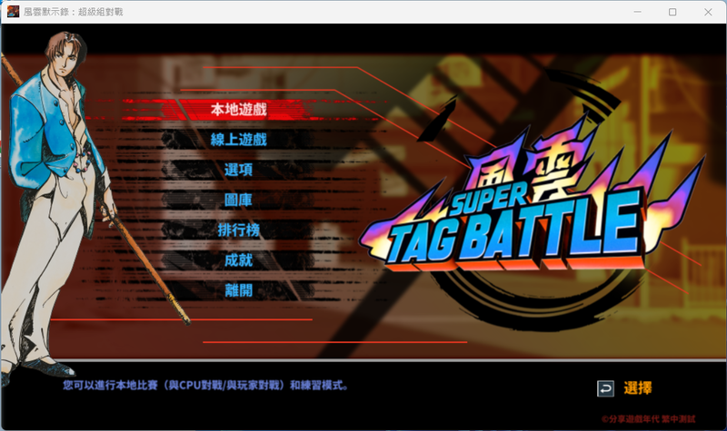Image resolution: width=727 pixels, height=431 pixels.
Task: Maximize the game window
Action: 672,12
